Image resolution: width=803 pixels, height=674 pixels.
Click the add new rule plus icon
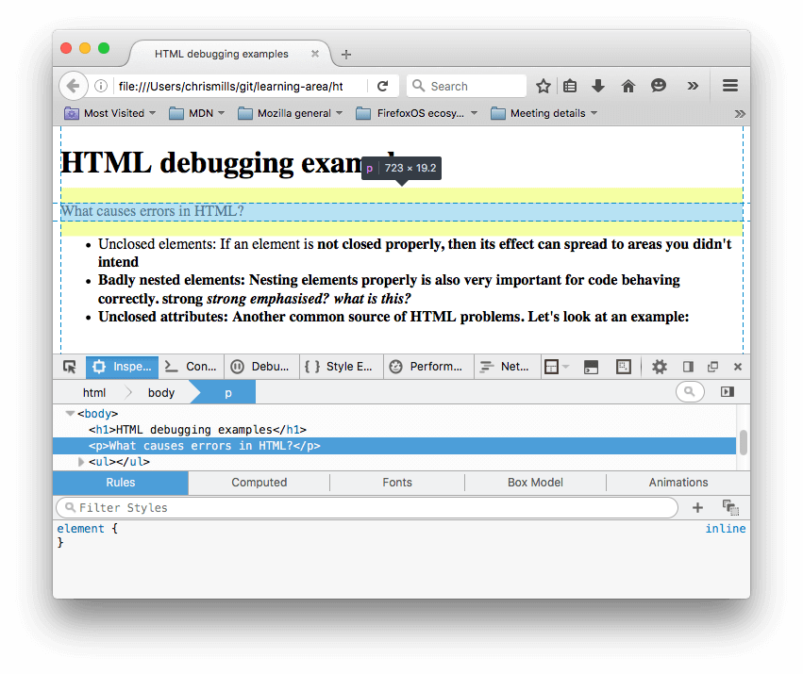point(697,507)
